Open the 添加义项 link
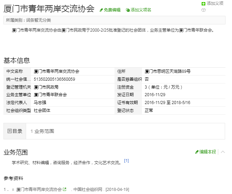232x194 pixels. 215,3
